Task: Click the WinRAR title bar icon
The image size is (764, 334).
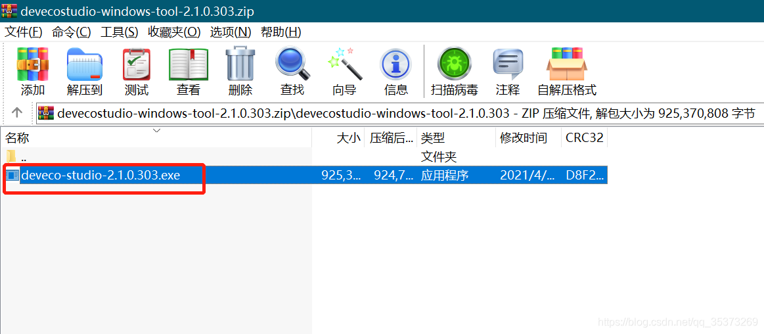Action: click(x=9, y=11)
